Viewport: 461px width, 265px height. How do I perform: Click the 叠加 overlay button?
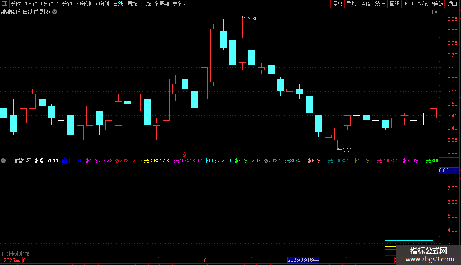point(351,4)
